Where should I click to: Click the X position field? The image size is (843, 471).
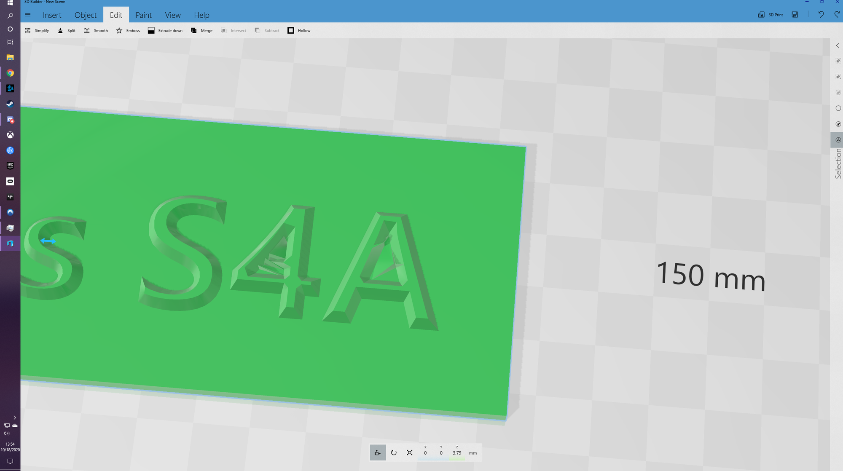pos(425,452)
